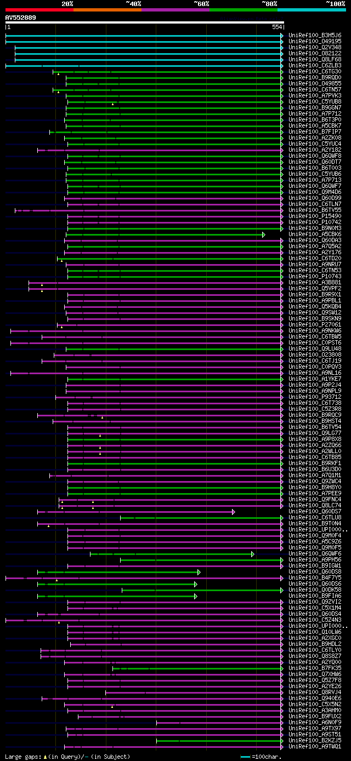Open hit label UniRef100_Q9LU48
351x761 pixels.
point(315,349)
